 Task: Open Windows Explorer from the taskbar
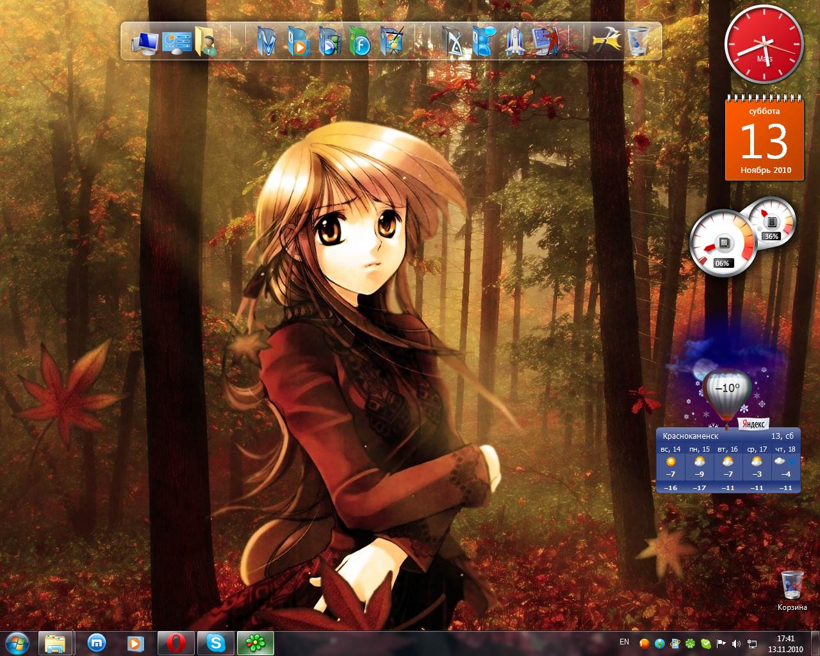[x=56, y=643]
